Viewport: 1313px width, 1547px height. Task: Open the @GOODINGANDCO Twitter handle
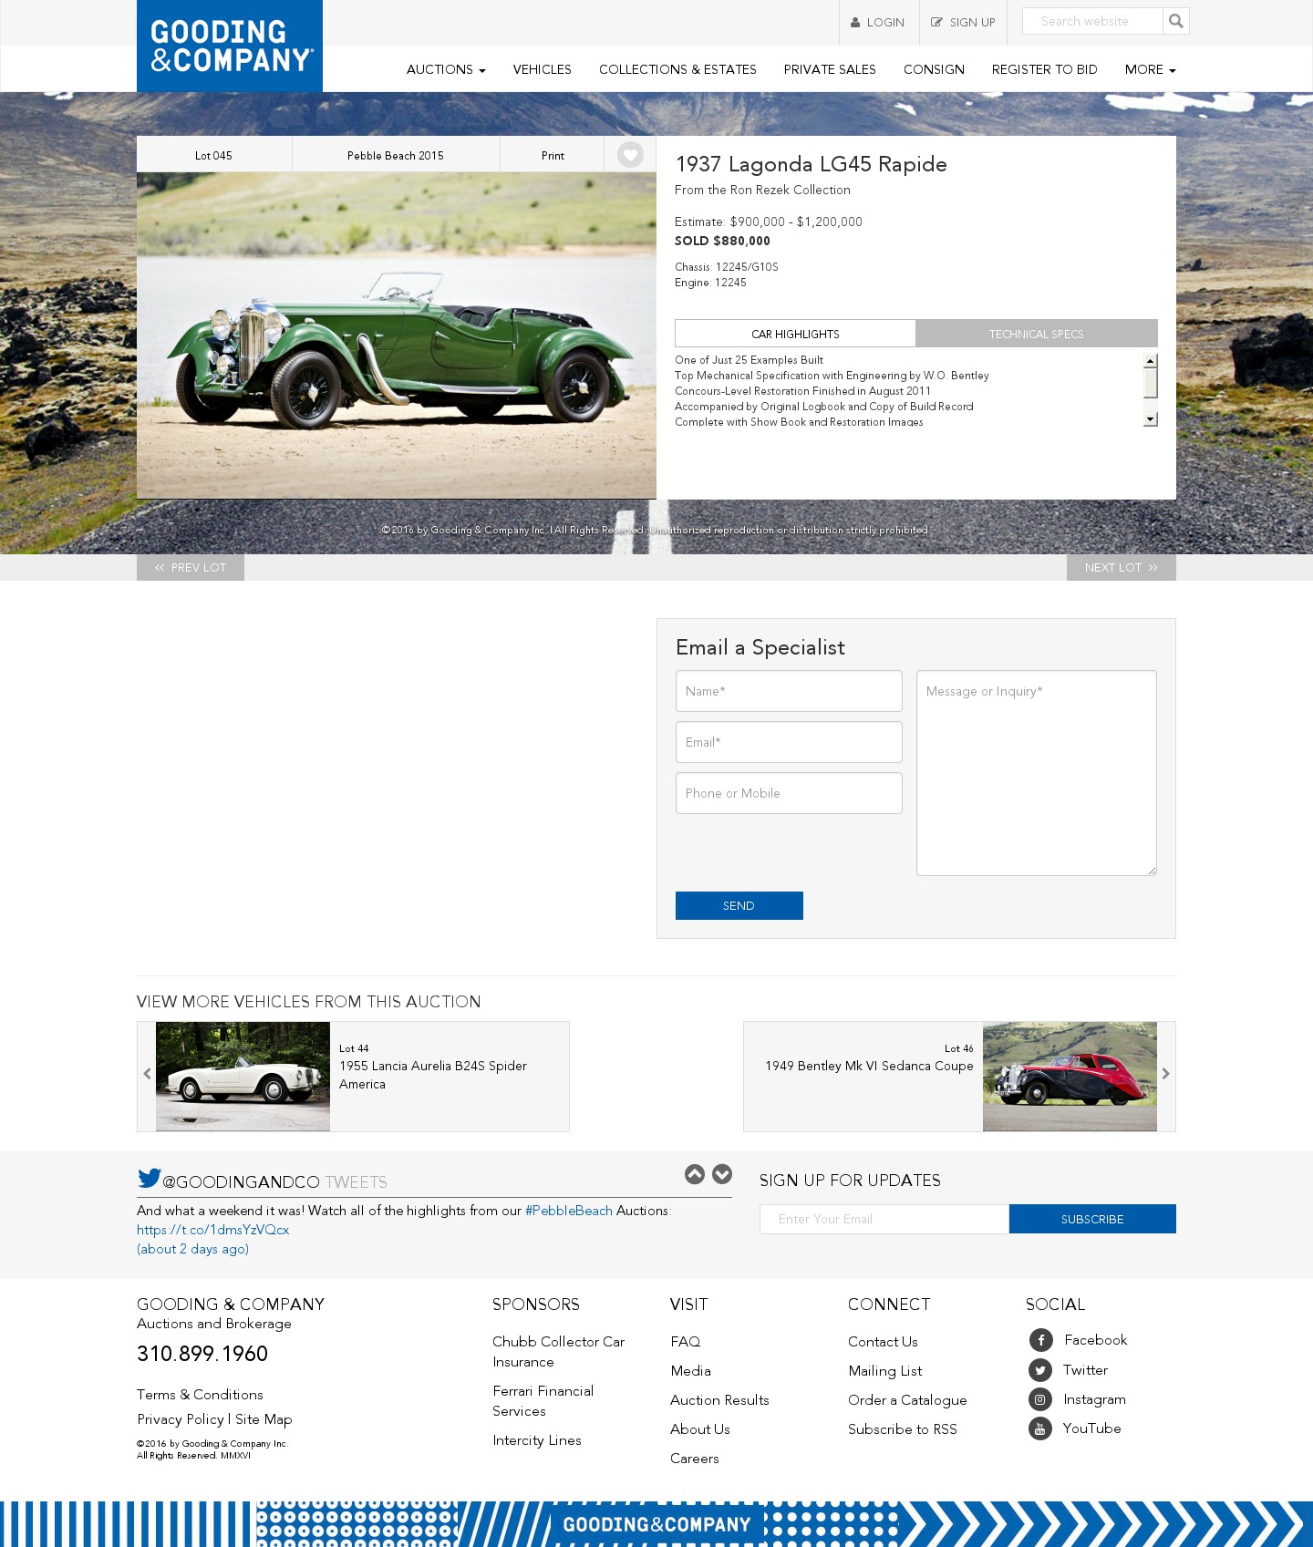[241, 1182]
